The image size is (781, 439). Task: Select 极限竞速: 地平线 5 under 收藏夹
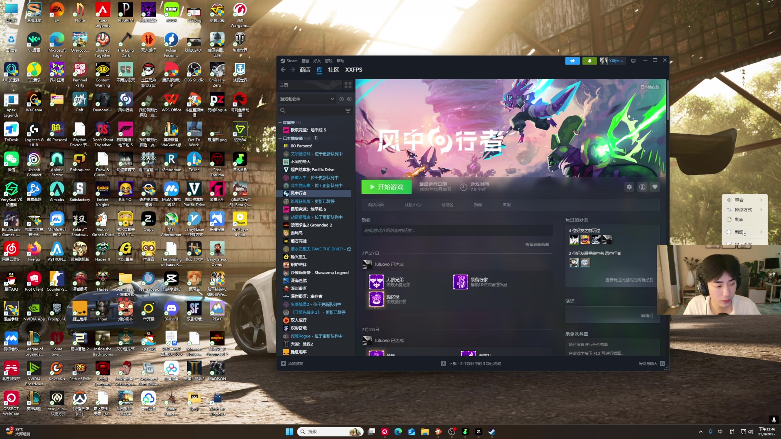(x=308, y=130)
